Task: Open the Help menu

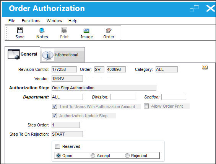Action: [x=73, y=21]
